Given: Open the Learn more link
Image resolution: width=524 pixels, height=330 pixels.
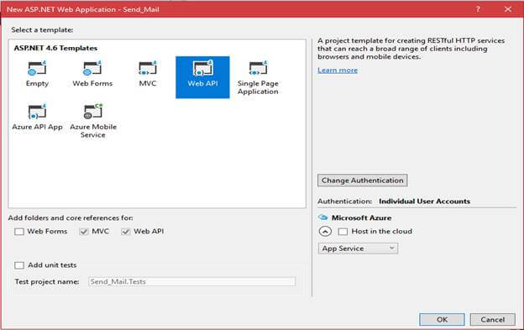Looking at the screenshot, I should tap(338, 71).
